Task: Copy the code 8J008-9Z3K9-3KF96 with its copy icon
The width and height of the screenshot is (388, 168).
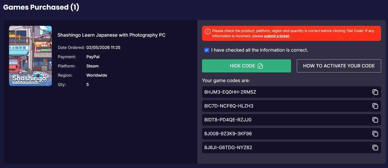Action: (375, 134)
